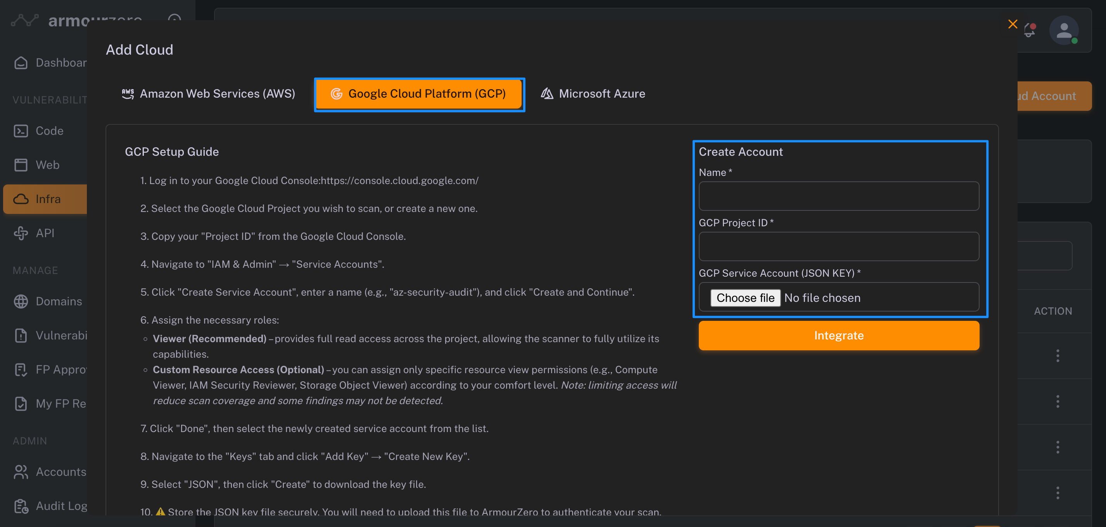The width and height of the screenshot is (1106, 527).
Task: Open first row action three-dot menu
Action: click(x=1058, y=355)
